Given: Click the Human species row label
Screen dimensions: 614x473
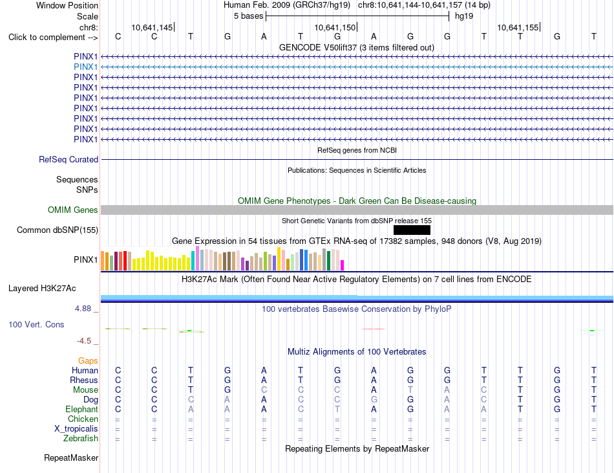Looking at the screenshot, I should (85, 370).
